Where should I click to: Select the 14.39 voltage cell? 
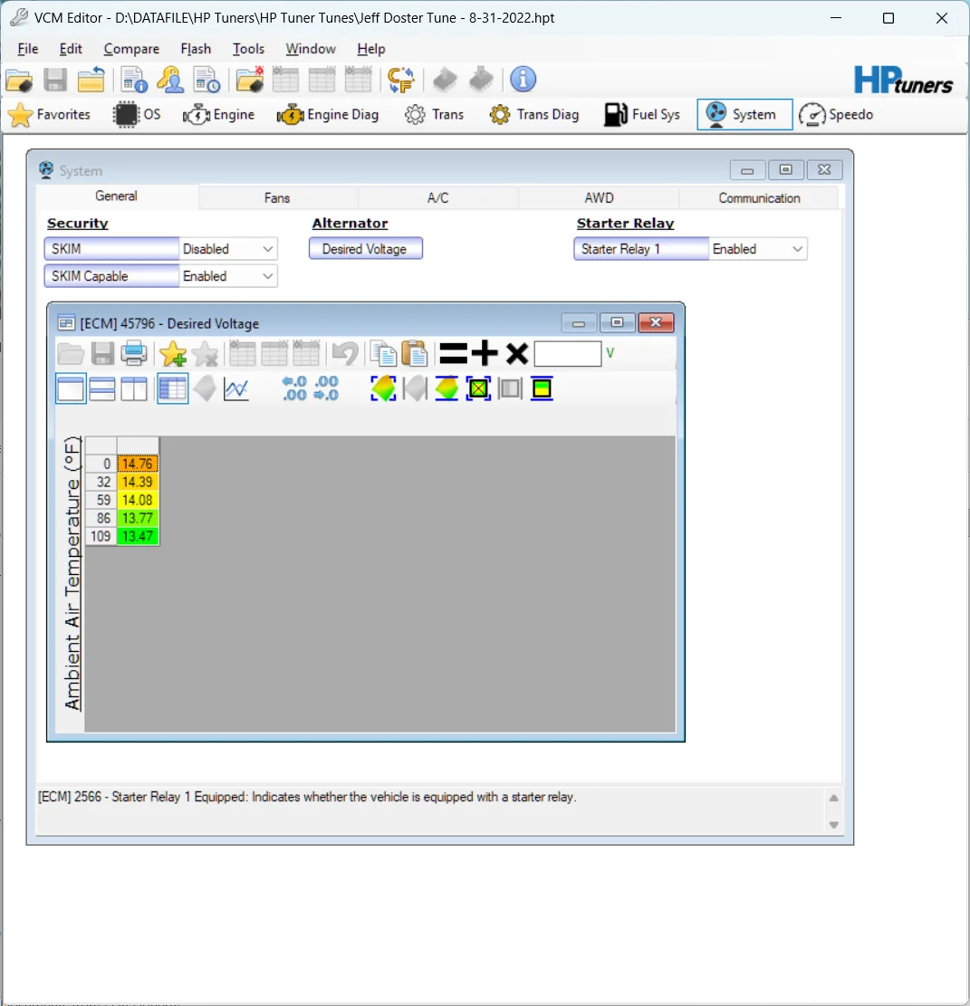point(138,482)
